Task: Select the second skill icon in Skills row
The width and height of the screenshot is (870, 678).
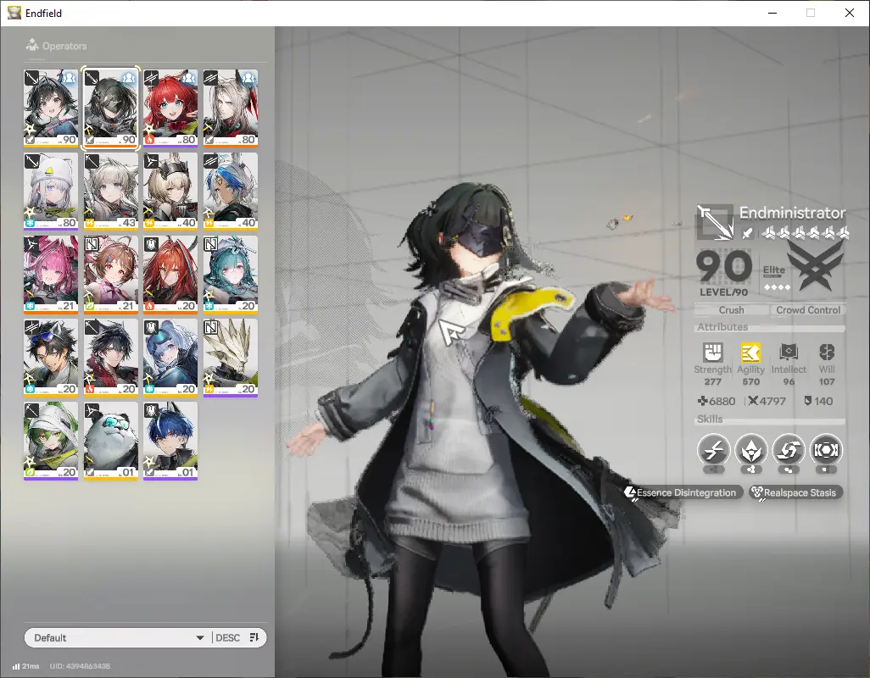Action: click(x=751, y=448)
